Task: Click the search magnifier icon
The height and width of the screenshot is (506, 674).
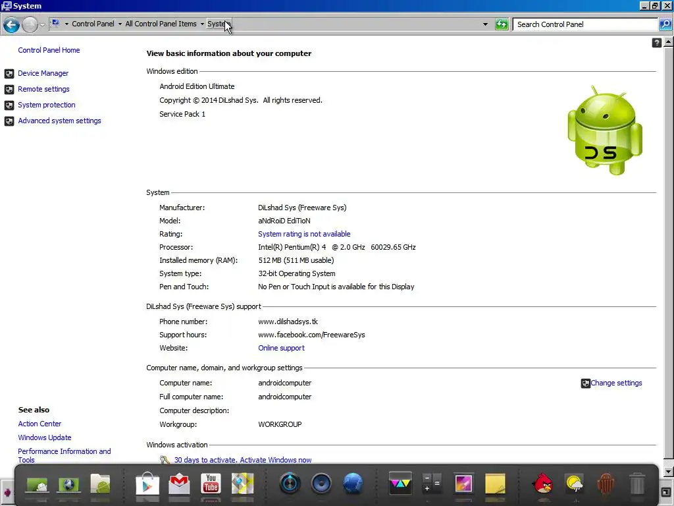Action: 665,24
